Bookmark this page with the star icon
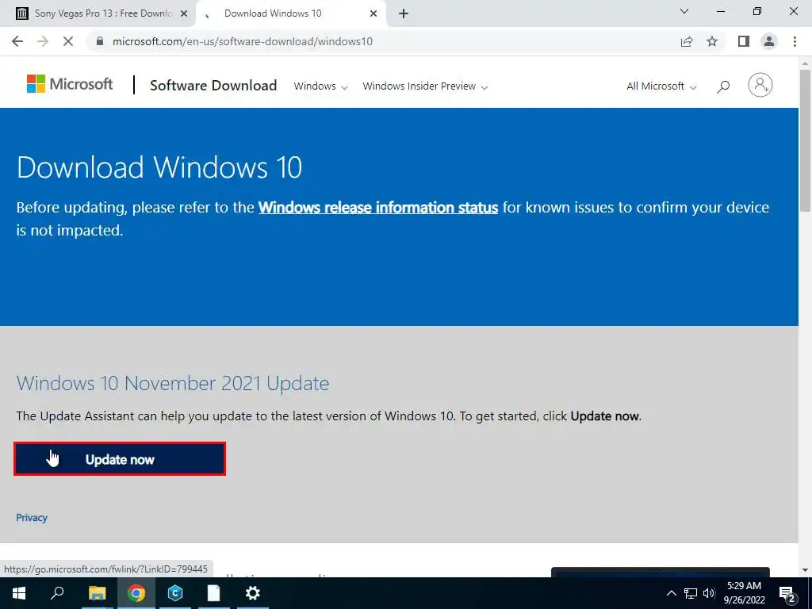This screenshot has height=609, width=812. click(x=712, y=41)
